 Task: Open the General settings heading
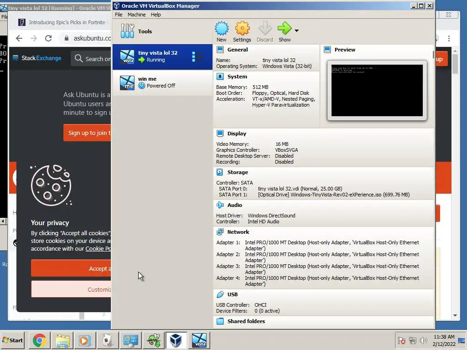[237, 50]
